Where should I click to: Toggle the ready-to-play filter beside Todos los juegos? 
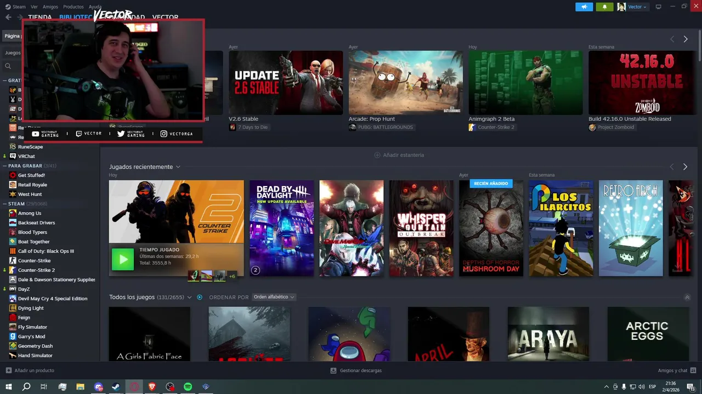[x=200, y=297]
